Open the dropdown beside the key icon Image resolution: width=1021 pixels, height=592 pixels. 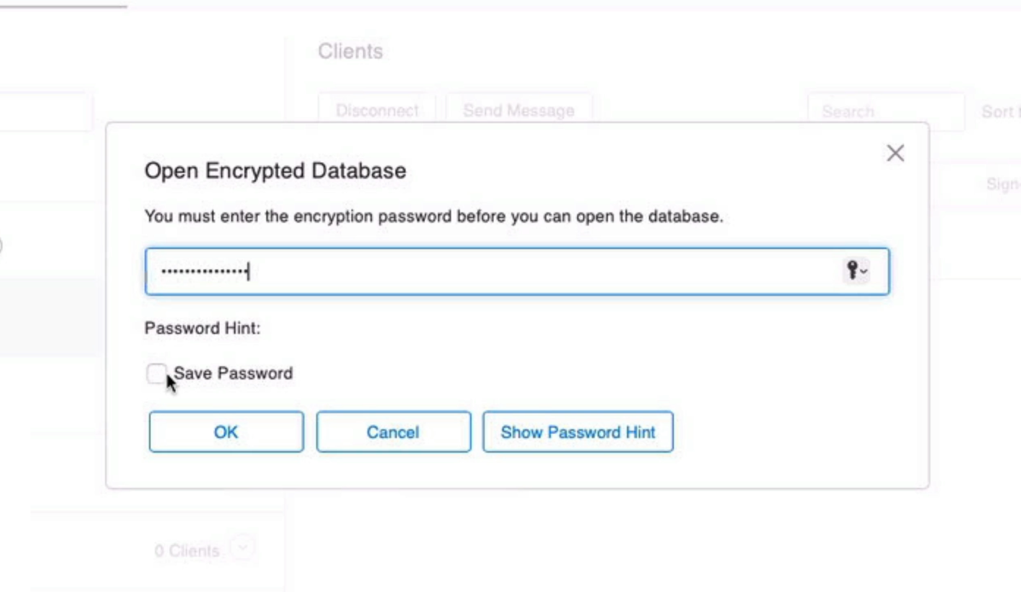pyautogui.click(x=863, y=272)
